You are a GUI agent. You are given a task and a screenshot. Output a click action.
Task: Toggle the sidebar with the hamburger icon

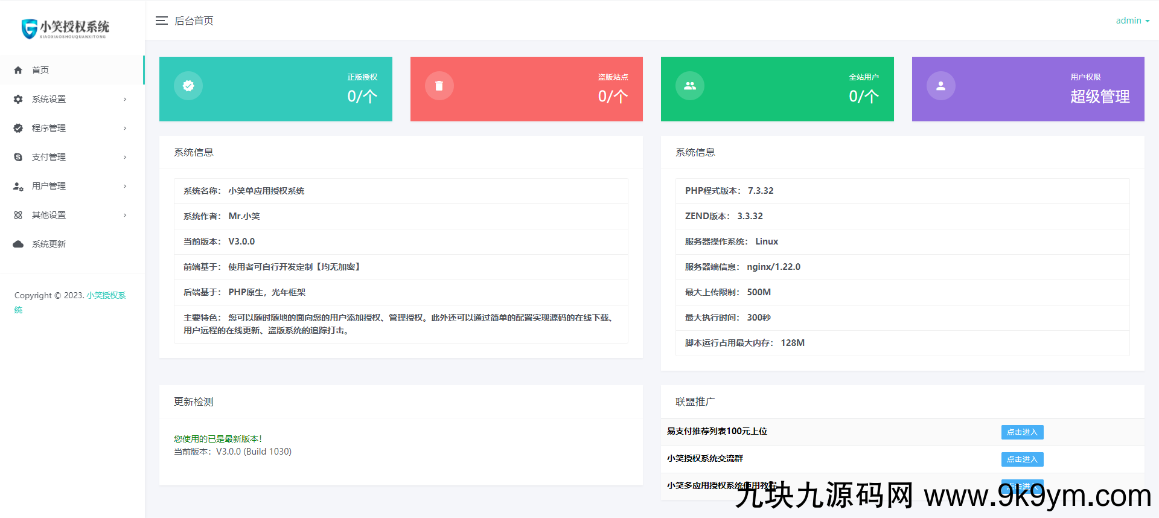(x=161, y=21)
